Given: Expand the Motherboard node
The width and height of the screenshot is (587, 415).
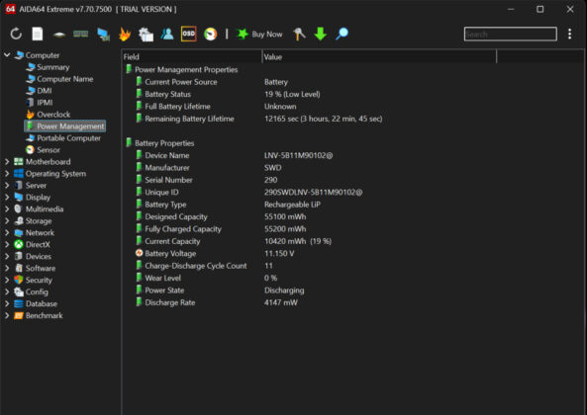Looking at the screenshot, I should point(7,162).
